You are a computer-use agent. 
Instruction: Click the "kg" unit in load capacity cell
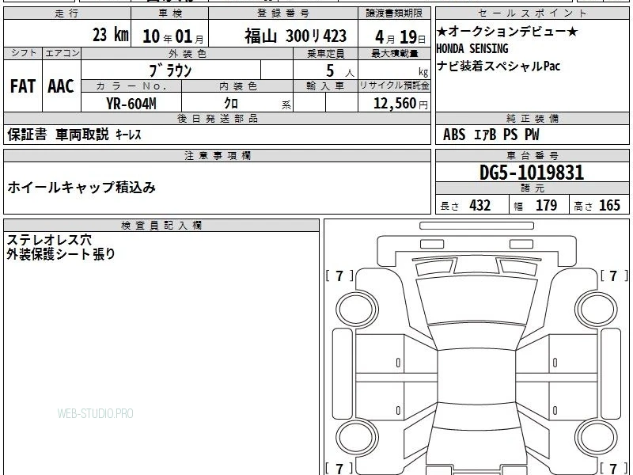(x=423, y=72)
